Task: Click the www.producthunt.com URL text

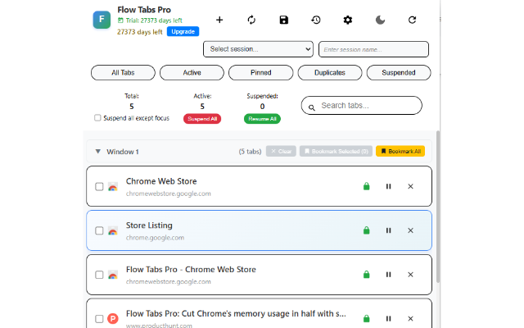Action: point(159,326)
